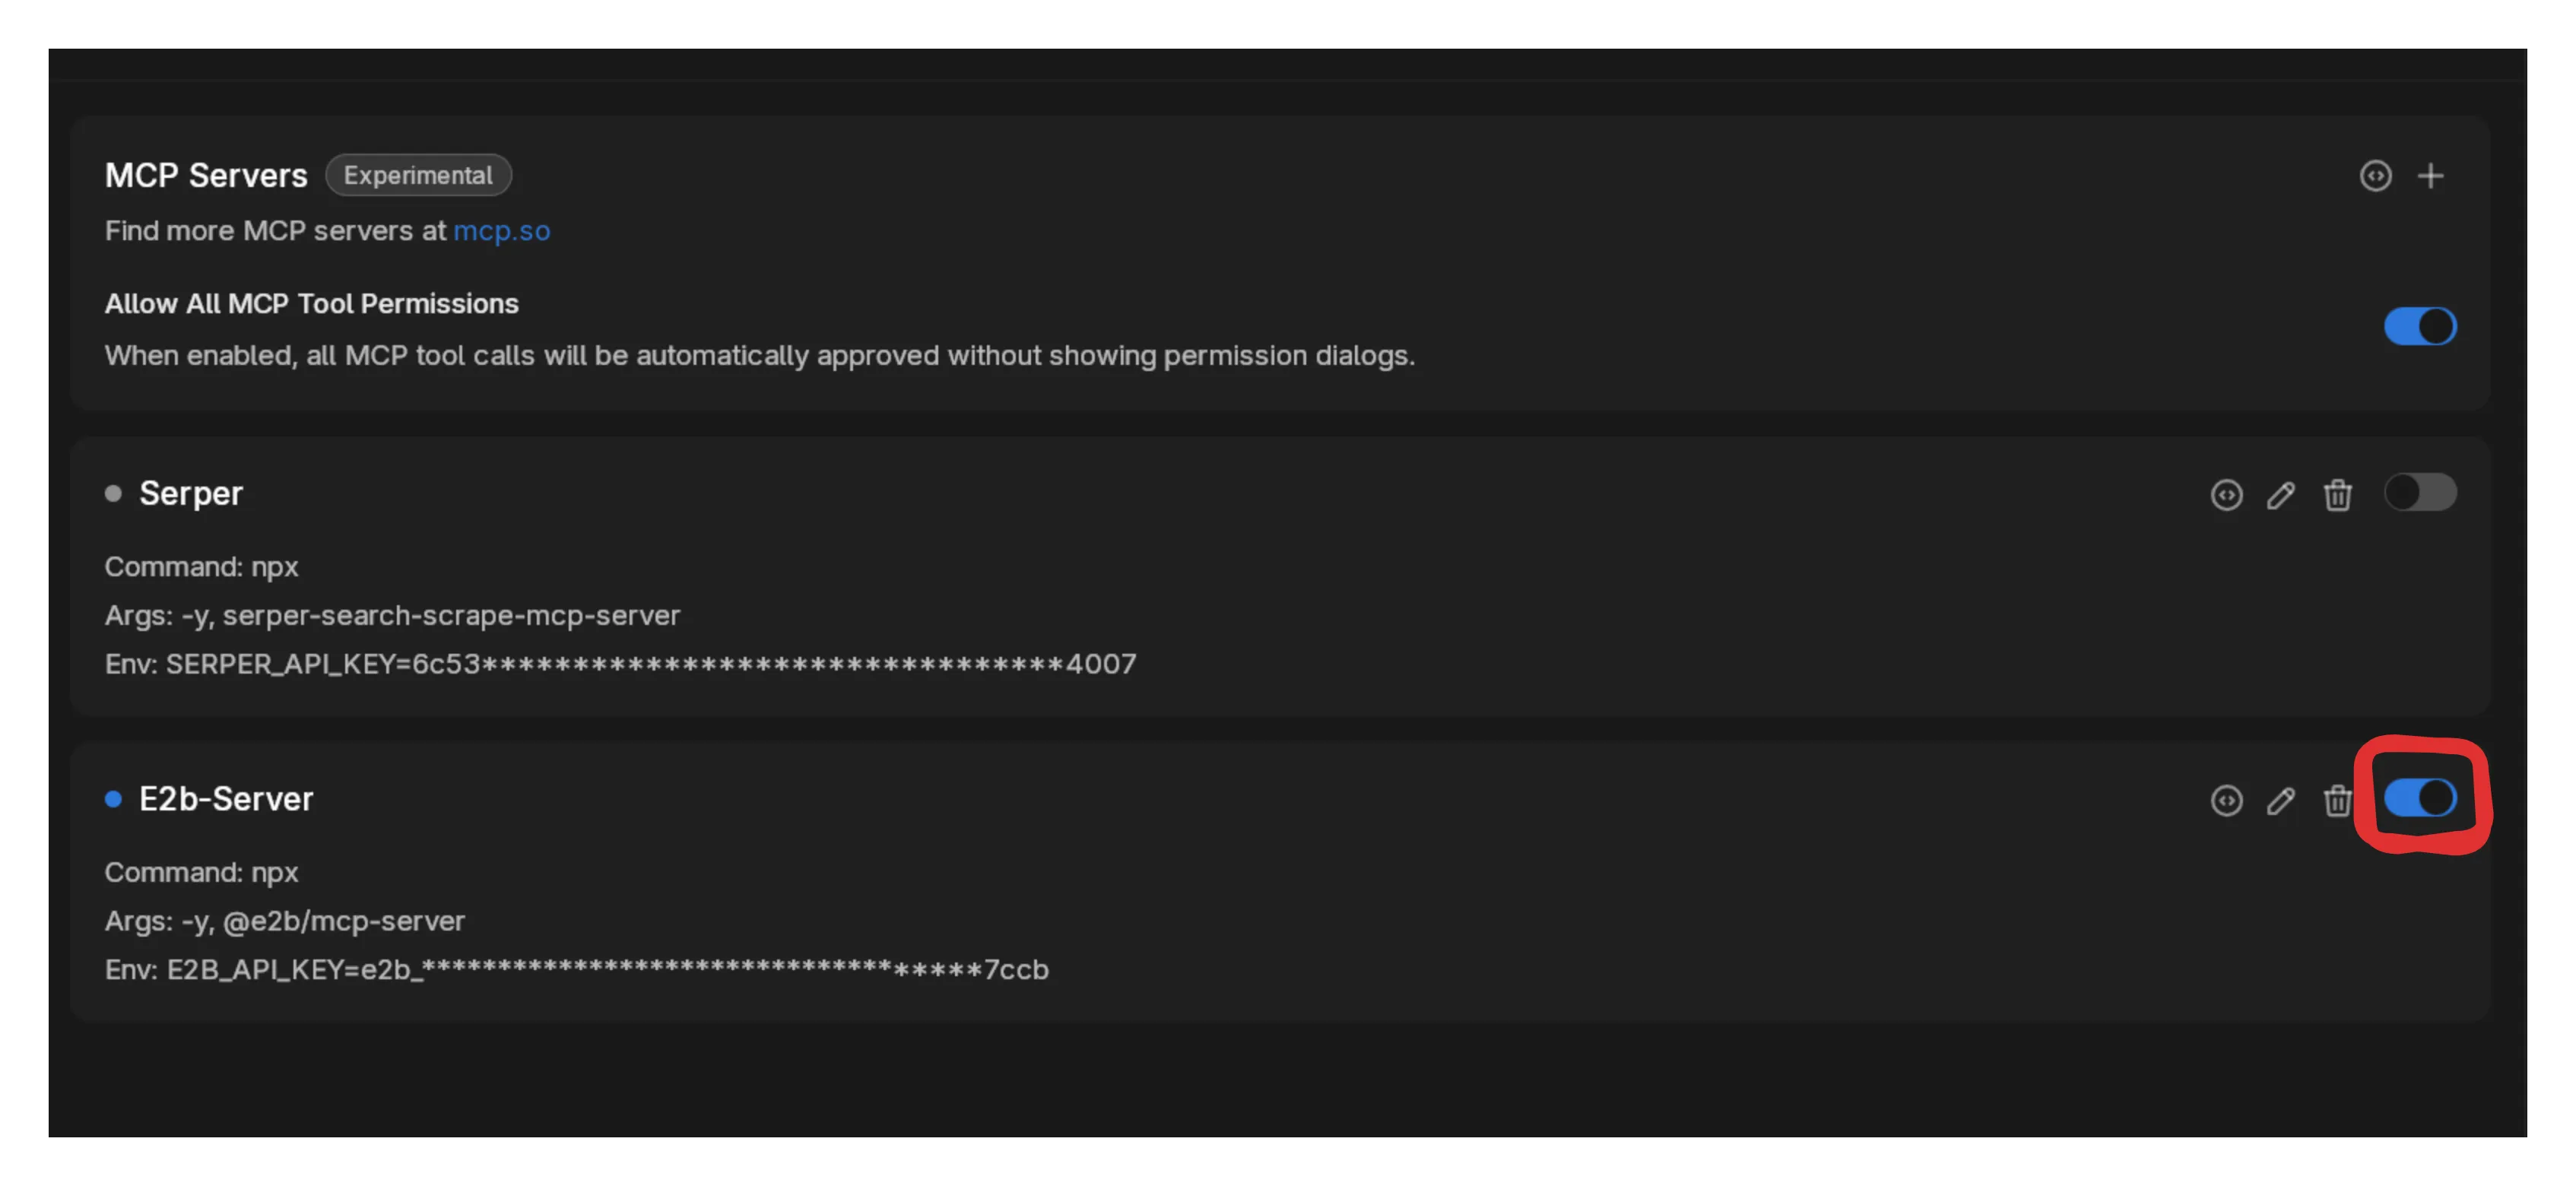The image size is (2576, 1186).
Task: Disable Allow All MCP Tool Permissions toggle
Action: tap(2420, 326)
